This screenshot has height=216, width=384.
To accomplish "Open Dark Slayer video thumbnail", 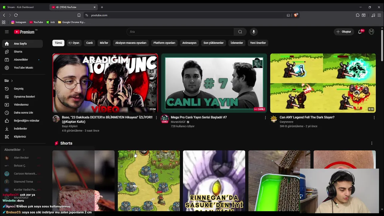I will click(x=323, y=83).
